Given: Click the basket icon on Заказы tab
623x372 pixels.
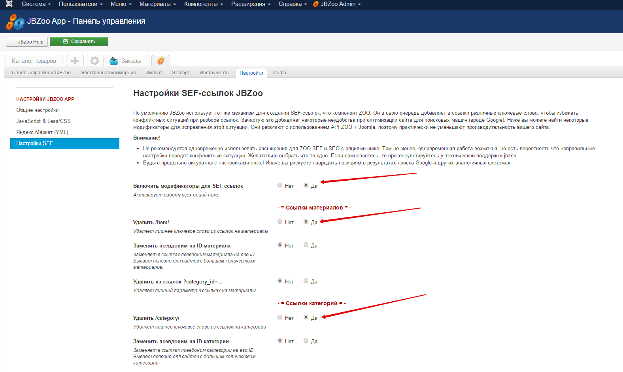Looking at the screenshot, I should click(114, 61).
